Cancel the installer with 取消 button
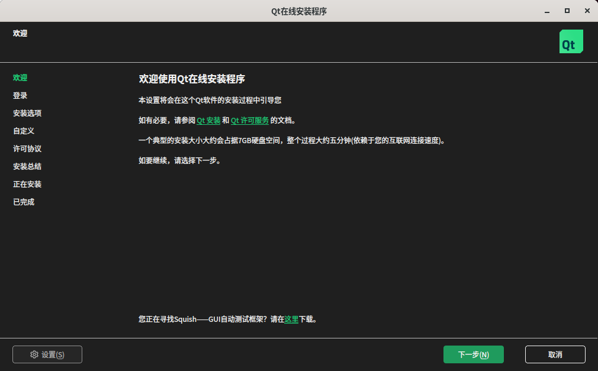Screen dimensions: 598x371 [x=555, y=354]
